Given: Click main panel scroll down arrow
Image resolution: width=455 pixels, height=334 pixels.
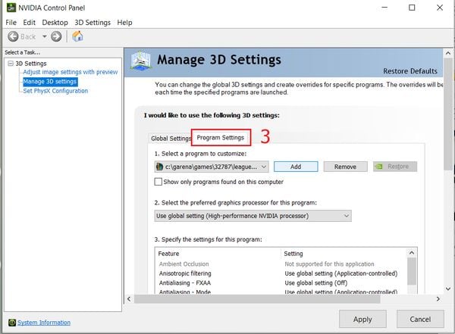Looking at the screenshot, I should click(448, 289).
